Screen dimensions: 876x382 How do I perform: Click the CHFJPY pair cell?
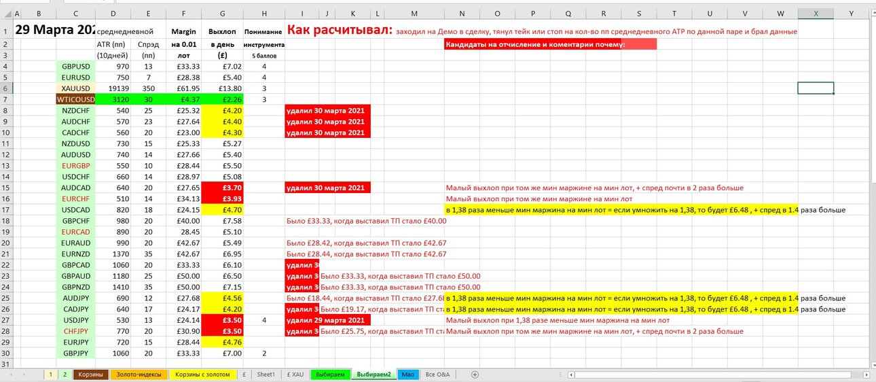[76, 332]
